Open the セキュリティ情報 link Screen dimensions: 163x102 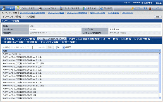point(97,13)
